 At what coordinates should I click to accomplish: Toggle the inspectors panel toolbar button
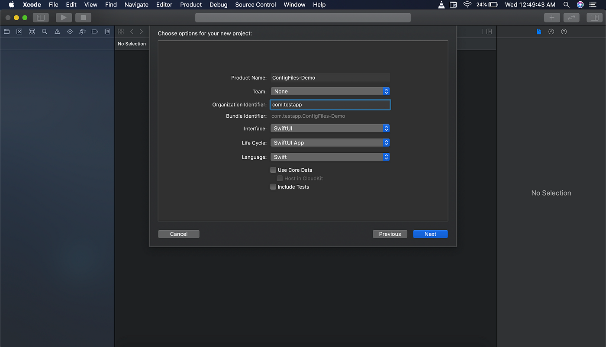595,18
